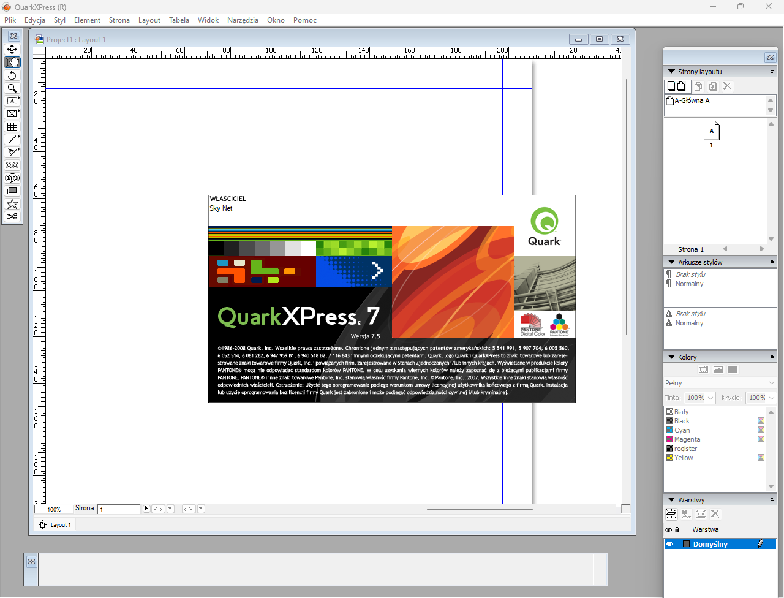The width and height of the screenshot is (784, 598).
Task: Open the Krycie opacity dropdown
Action: point(761,398)
